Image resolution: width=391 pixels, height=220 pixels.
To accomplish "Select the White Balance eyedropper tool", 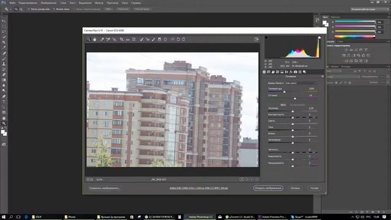I will tap(102, 39).
